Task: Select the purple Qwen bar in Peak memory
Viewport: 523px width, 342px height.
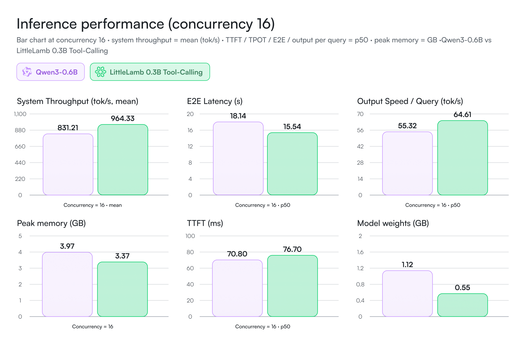Action: coord(67,284)
